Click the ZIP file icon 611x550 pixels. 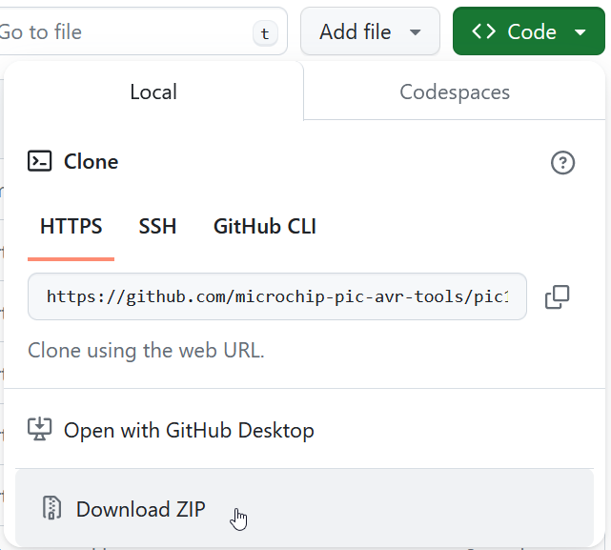pos(51,508)
